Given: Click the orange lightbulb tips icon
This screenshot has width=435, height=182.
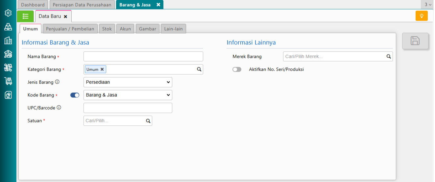Looking at the screenshot, I should coord(422,16).
